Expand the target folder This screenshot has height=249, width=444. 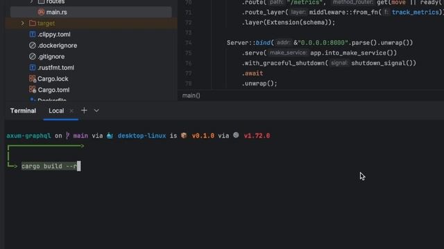[x=22, y=23]
